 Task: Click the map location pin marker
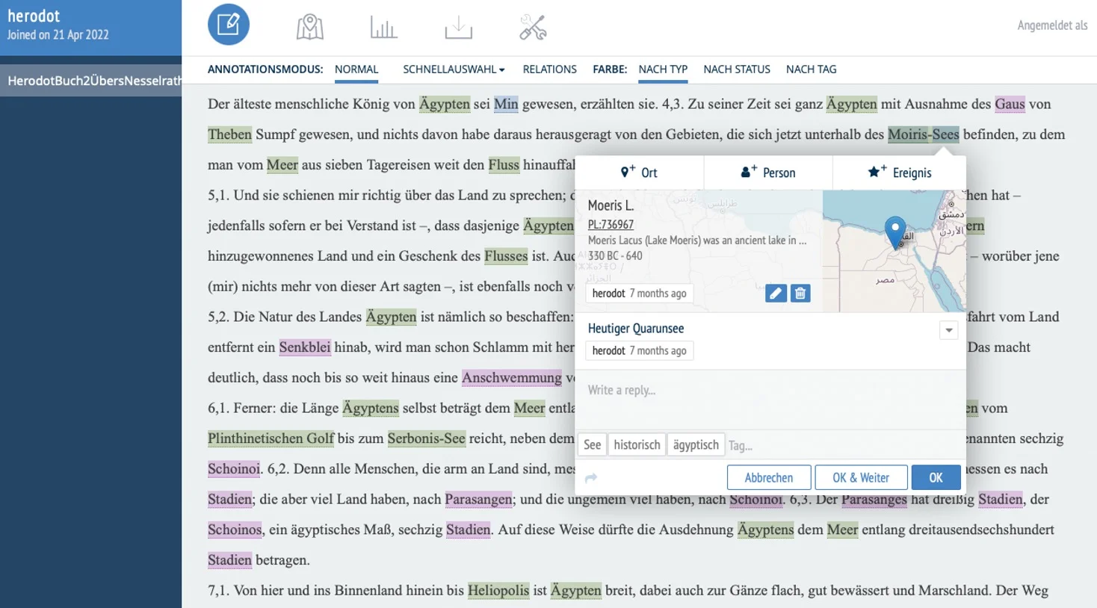click(894, 231)
